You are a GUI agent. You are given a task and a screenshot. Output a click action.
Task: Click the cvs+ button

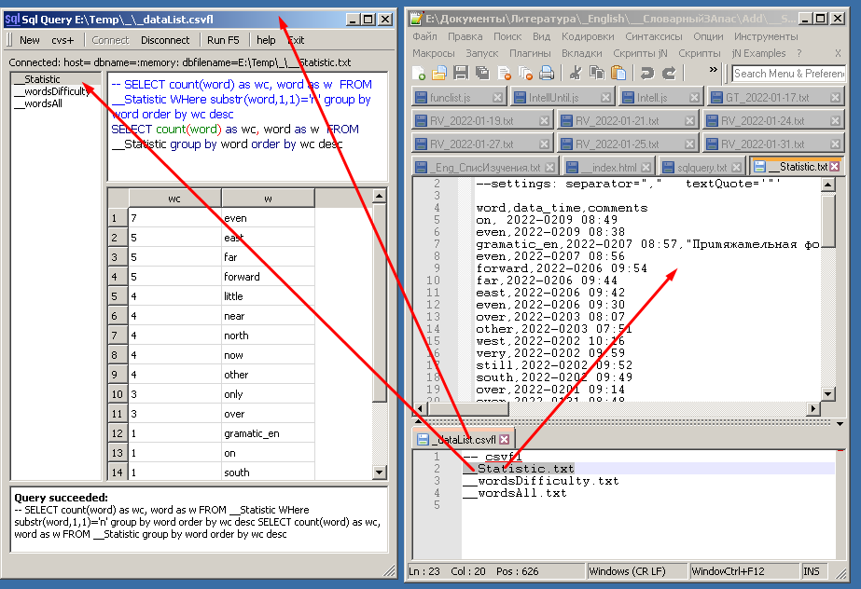(x=62, y=40)
